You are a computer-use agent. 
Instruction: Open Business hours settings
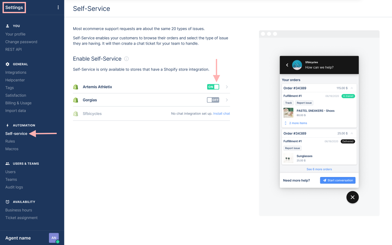[x=19, y=210]
